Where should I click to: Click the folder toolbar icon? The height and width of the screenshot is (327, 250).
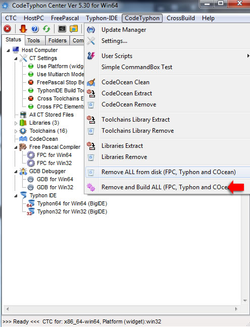click(x=74, y=29)
